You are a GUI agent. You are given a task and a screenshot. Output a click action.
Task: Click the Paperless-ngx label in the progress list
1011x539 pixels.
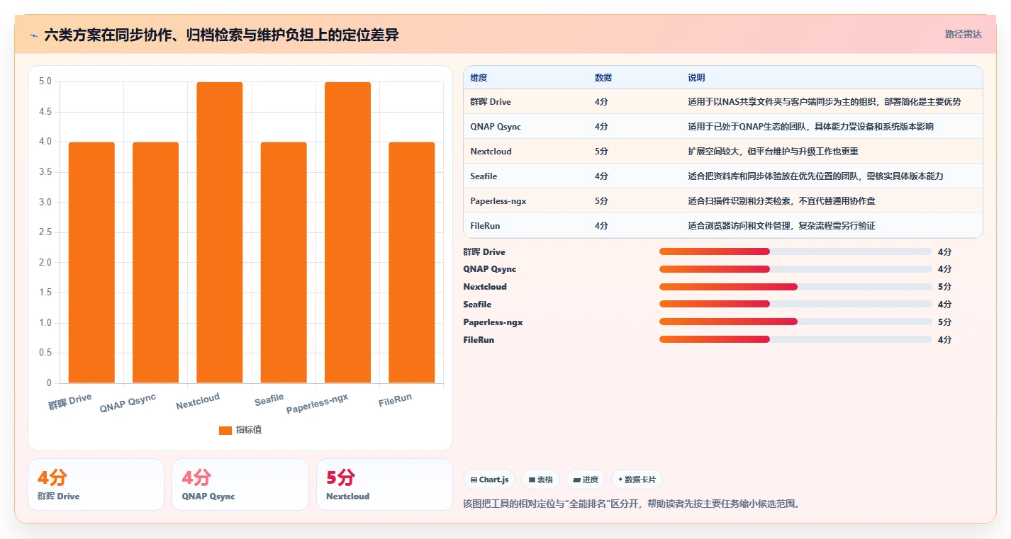[493, 322]
